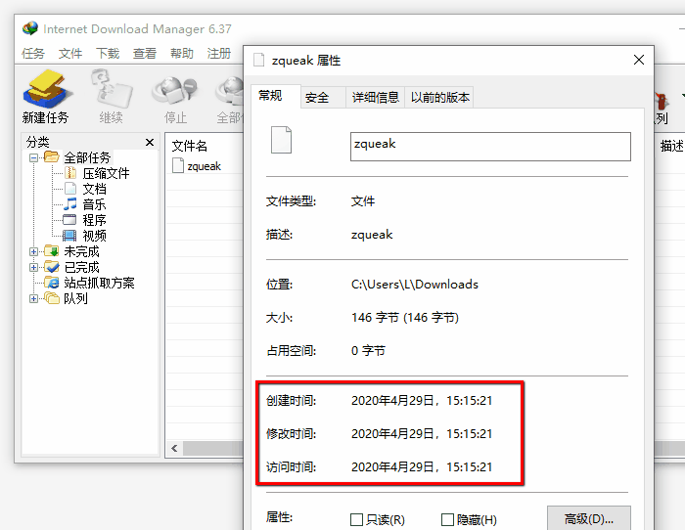
Task: Click the 描述 value zqueak
Action: (372, 235)
